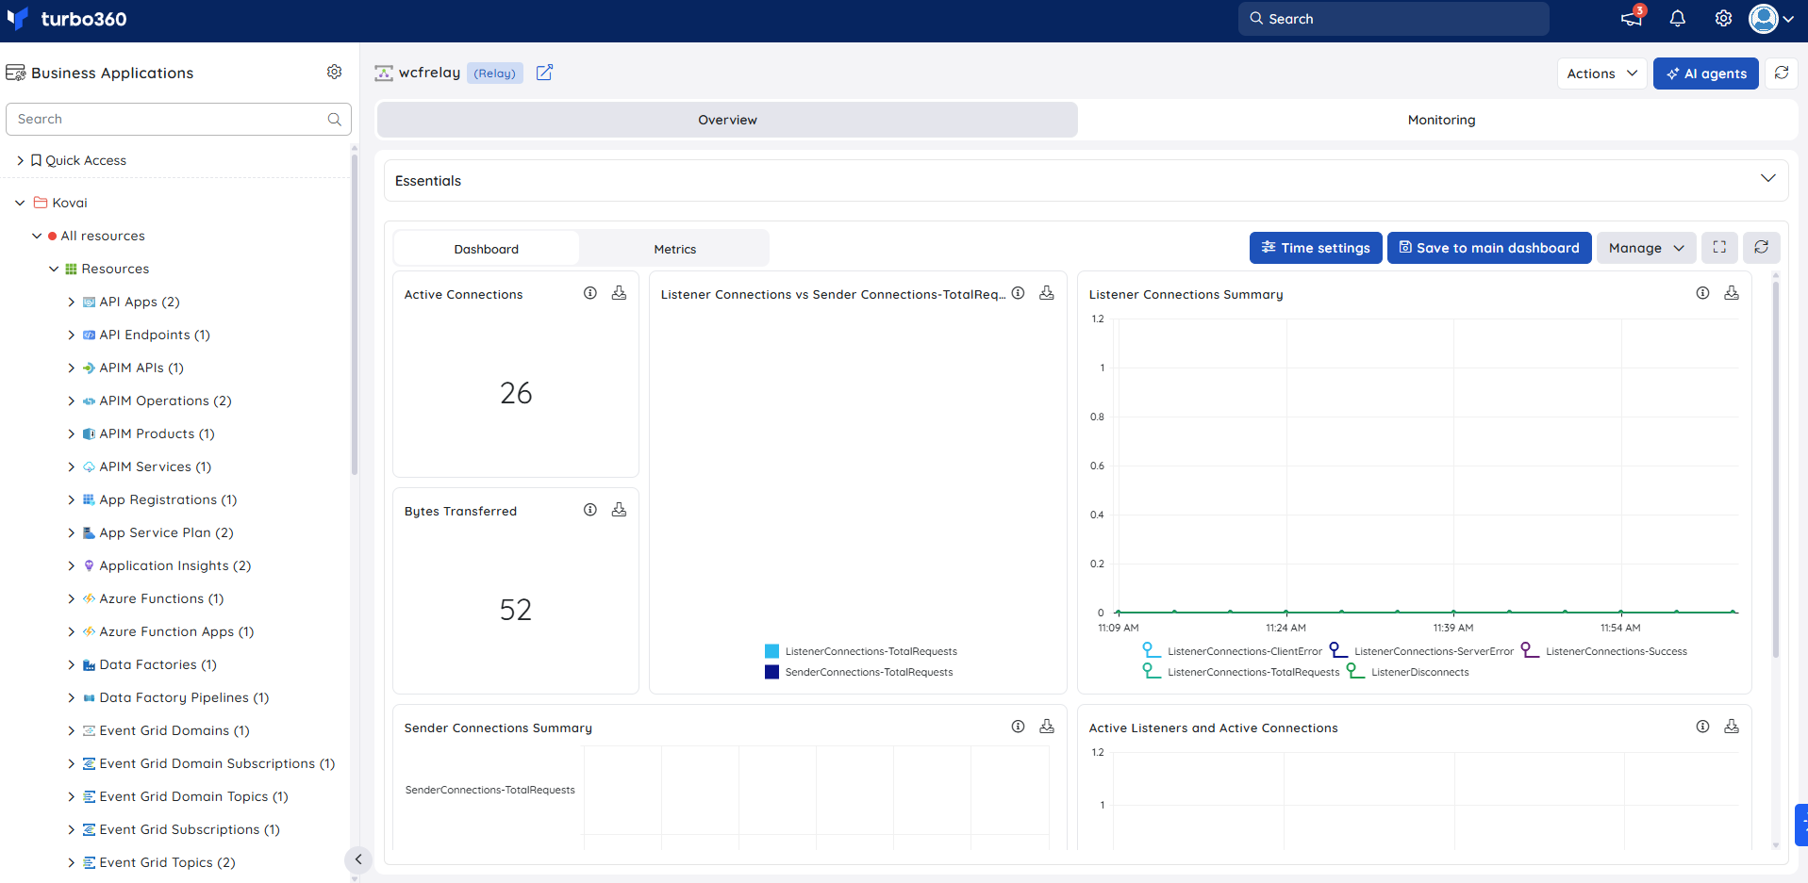The width and height of the screenshot is (1808, 883).
Task: Collapse the All resources node
Action: click(x=37, y=236)
